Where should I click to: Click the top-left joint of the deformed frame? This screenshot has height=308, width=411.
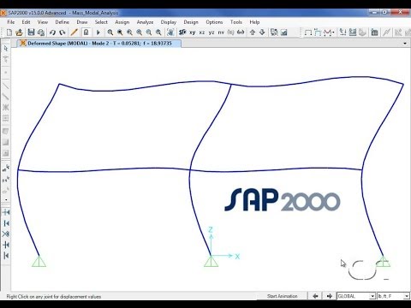point(59,84)
